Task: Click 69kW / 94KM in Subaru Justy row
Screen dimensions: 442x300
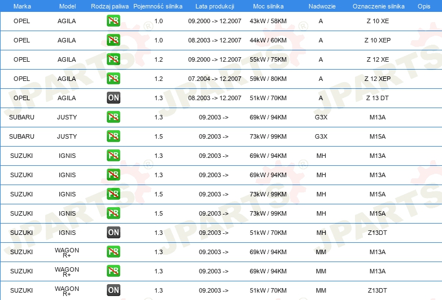Action: pyautogui.click(x=268, y=117)
